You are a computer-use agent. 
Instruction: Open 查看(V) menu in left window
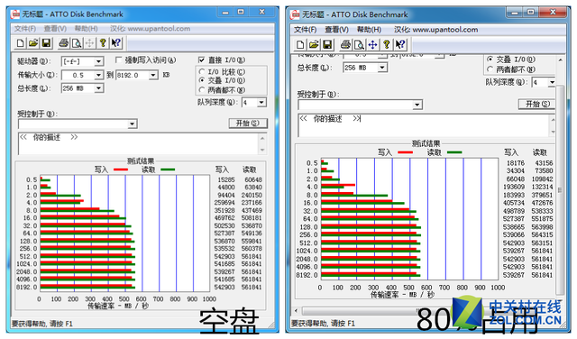(55, 28)
